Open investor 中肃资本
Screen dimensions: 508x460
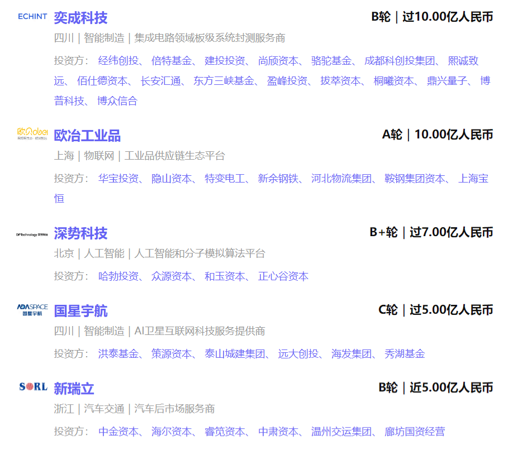(278, 432)
